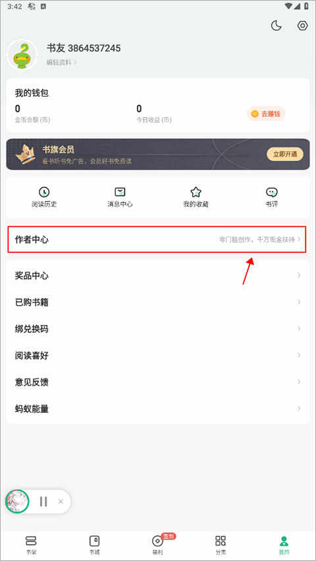Screen dimensions: 316x561
Task: Tap the green snake profile avatar
Action: (x=22, y=55)
